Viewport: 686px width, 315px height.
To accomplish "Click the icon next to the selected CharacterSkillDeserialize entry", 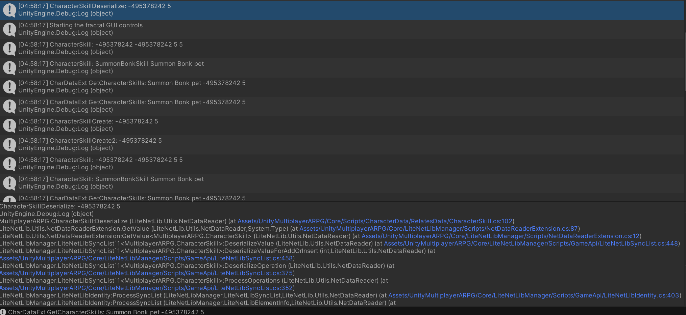I will [9, 10].
